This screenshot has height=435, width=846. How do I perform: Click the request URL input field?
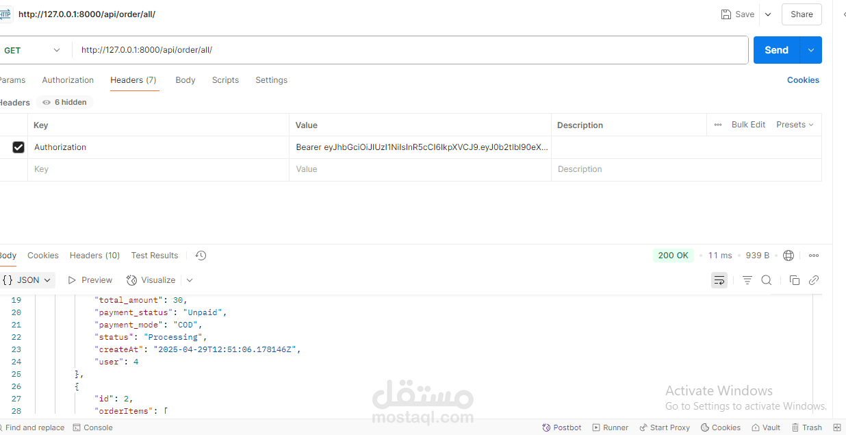pos(409,50)
